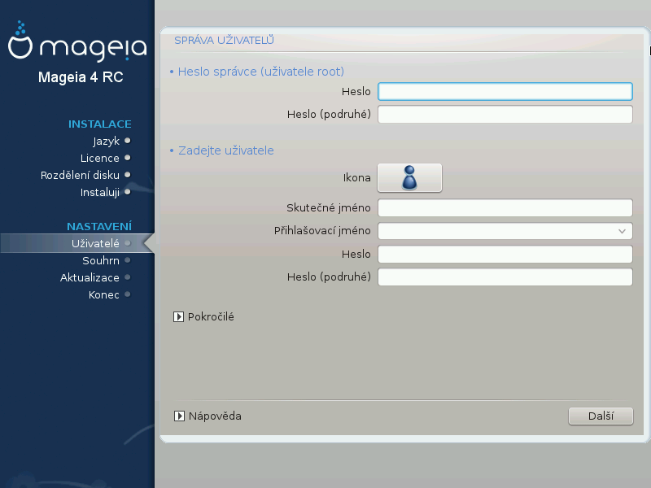Select Souhrn step in sidebar
Image resolution: width=651 pixels, height=488 pixels.
click(x=100, y=260)
